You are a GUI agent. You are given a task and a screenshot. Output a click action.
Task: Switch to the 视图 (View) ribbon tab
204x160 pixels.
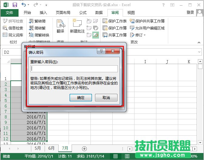tap(131, 12)
